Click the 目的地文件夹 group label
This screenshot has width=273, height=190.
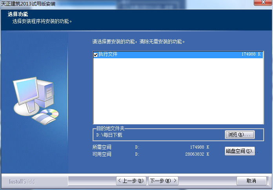coord(110,128)
